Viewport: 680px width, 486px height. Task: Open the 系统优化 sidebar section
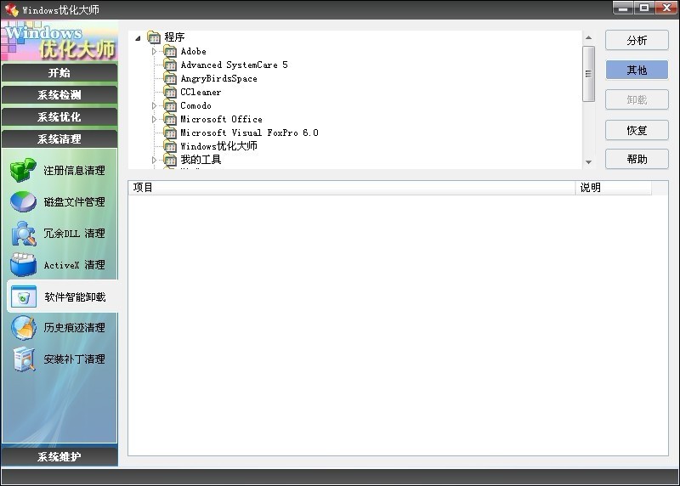coord(59,116)
